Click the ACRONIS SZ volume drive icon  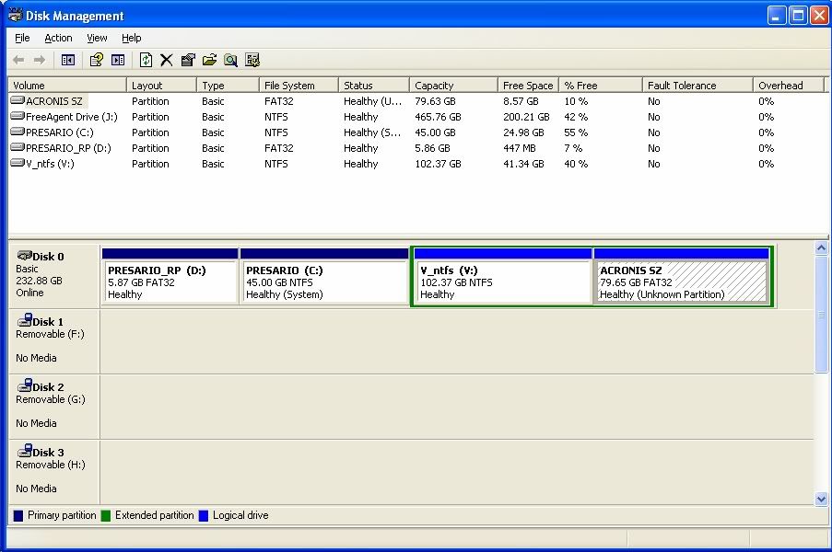pos(18,100)
